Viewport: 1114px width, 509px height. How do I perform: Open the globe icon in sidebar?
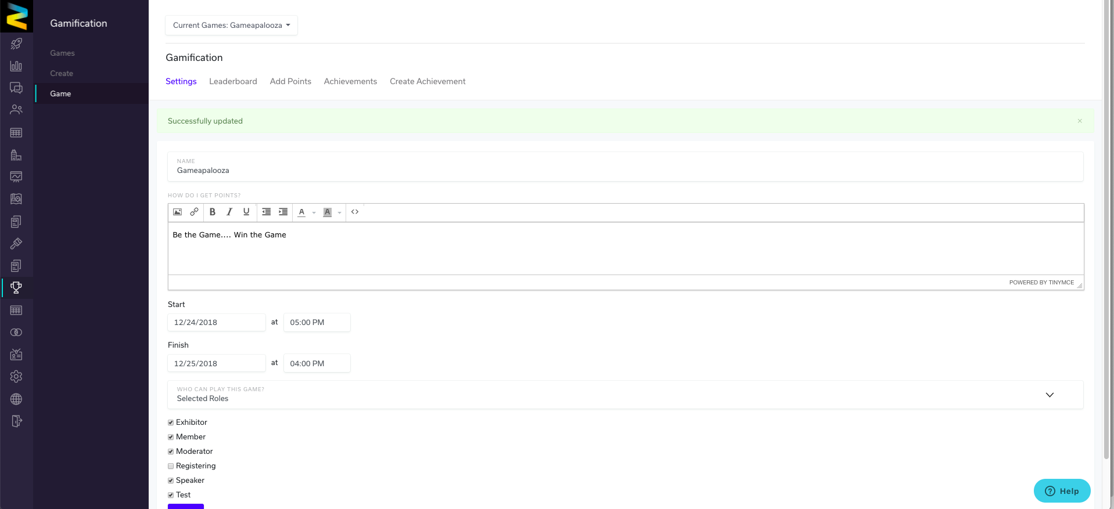pyautogui.click(x=16, y=399)
